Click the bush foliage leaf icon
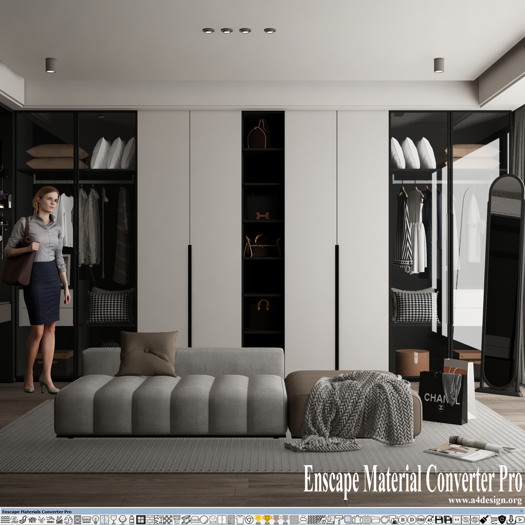 (x=68, y=520)
